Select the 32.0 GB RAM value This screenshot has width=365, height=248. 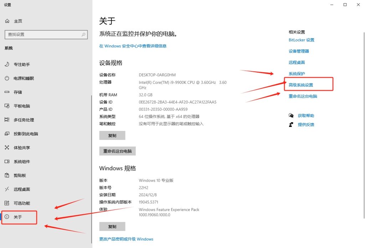click(x=145, y=95)
